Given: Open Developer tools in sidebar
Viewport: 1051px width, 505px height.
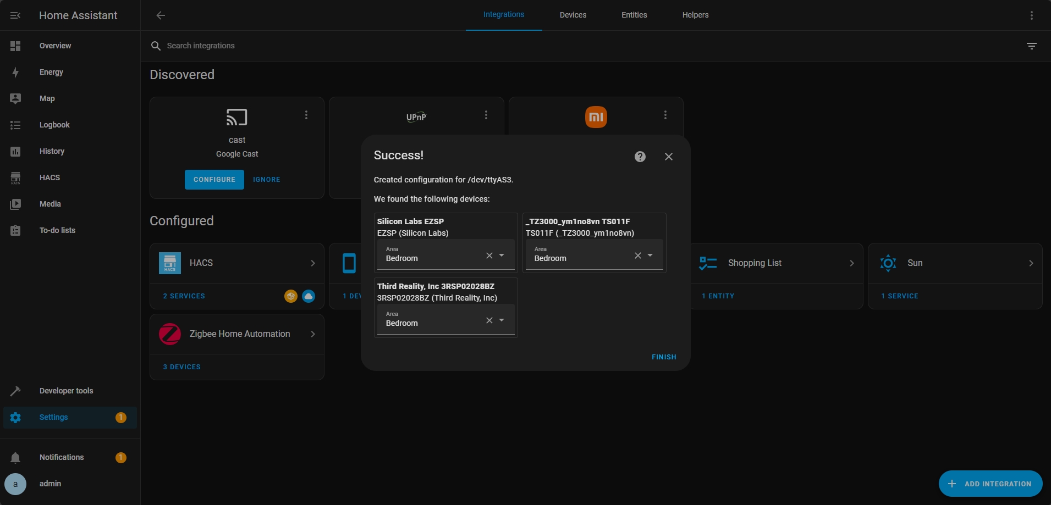Looking at the screenshot, I should [x=66, y=391].
